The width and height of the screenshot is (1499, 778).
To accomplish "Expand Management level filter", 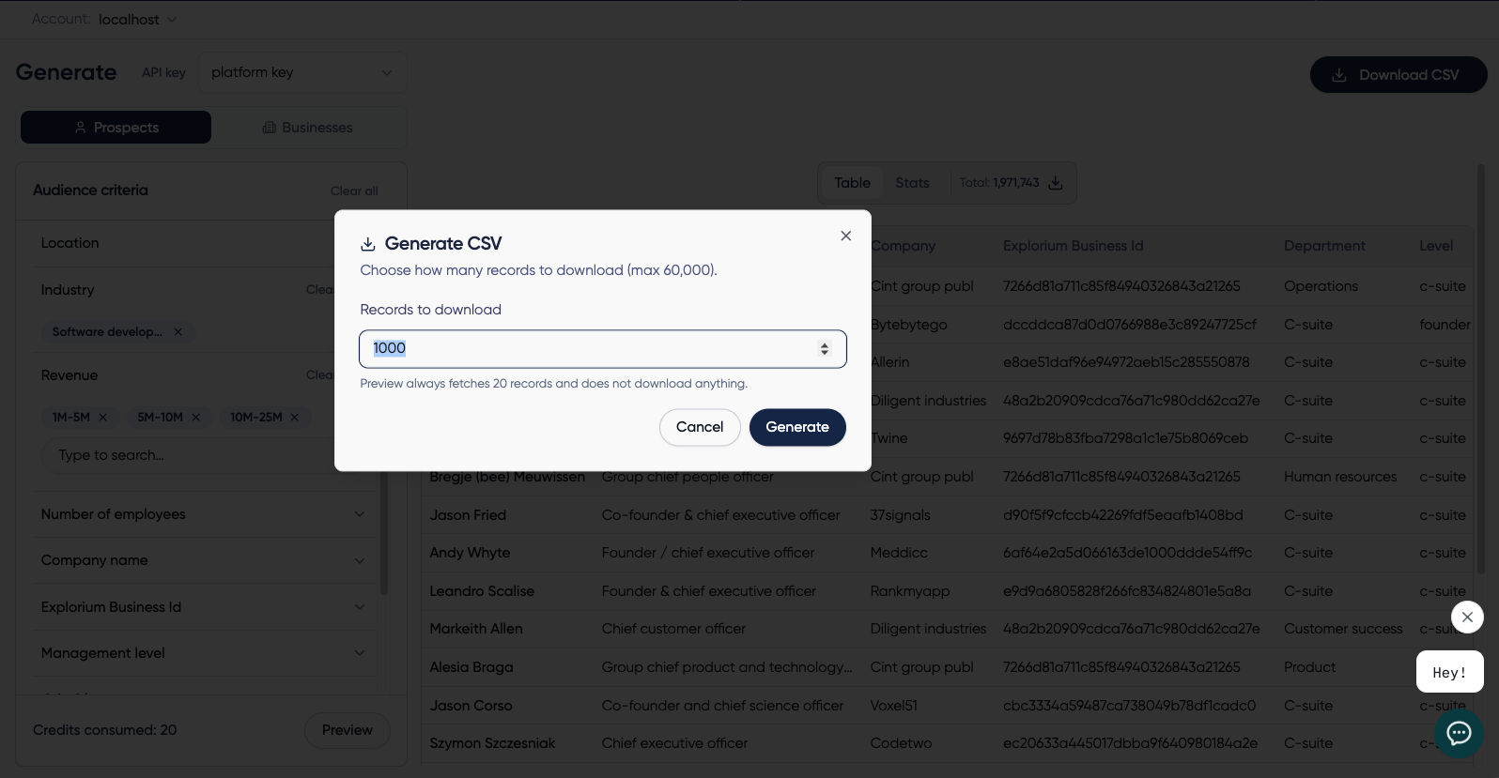I will [203, 653].
